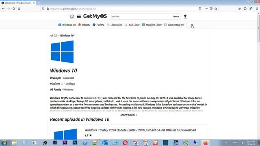Open the Firefox library icon

click(x=240, y=9)
